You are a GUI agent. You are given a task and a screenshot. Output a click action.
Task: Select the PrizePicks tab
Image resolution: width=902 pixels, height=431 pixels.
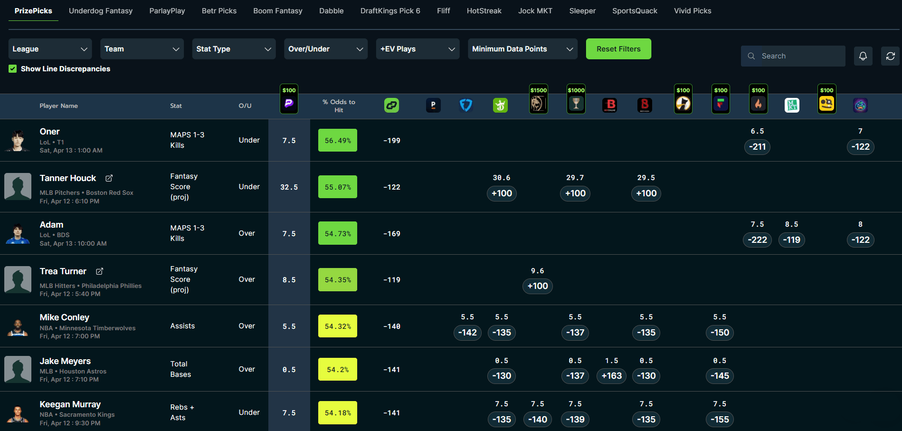tap(33, 11)
